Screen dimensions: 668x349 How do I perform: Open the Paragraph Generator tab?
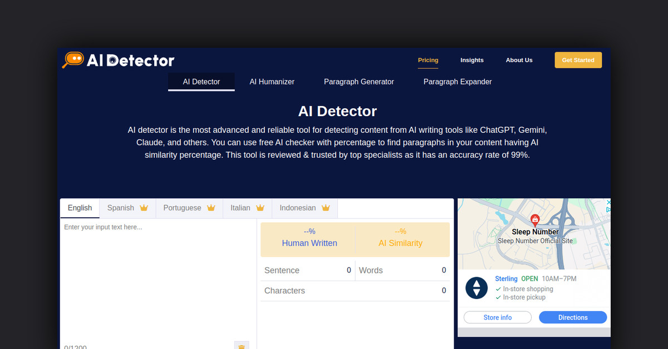[359, 82]
